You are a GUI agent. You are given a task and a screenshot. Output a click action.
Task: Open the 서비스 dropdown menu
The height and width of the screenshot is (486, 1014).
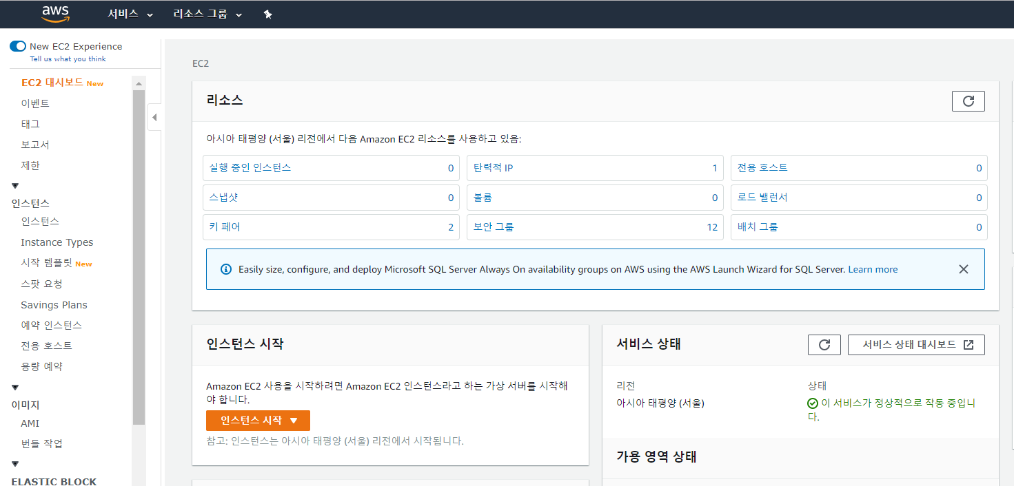tap(130, 14)
